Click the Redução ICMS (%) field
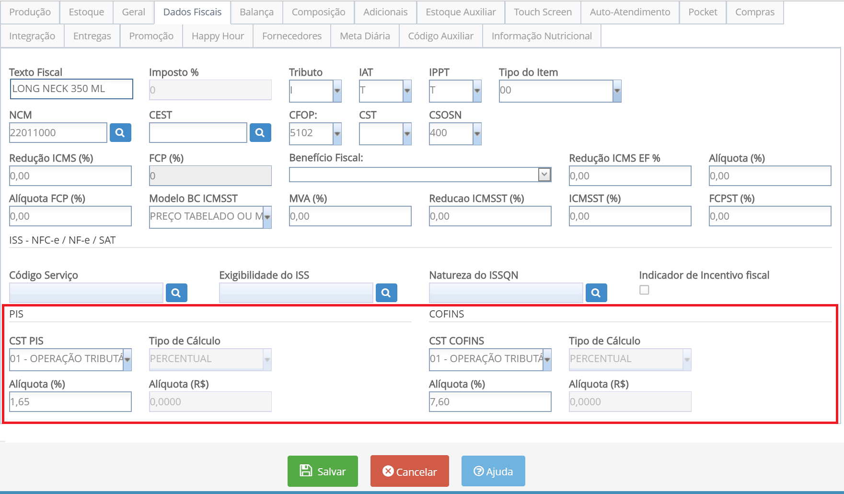This screenshot has width=844, height=494. pos(70,176)
